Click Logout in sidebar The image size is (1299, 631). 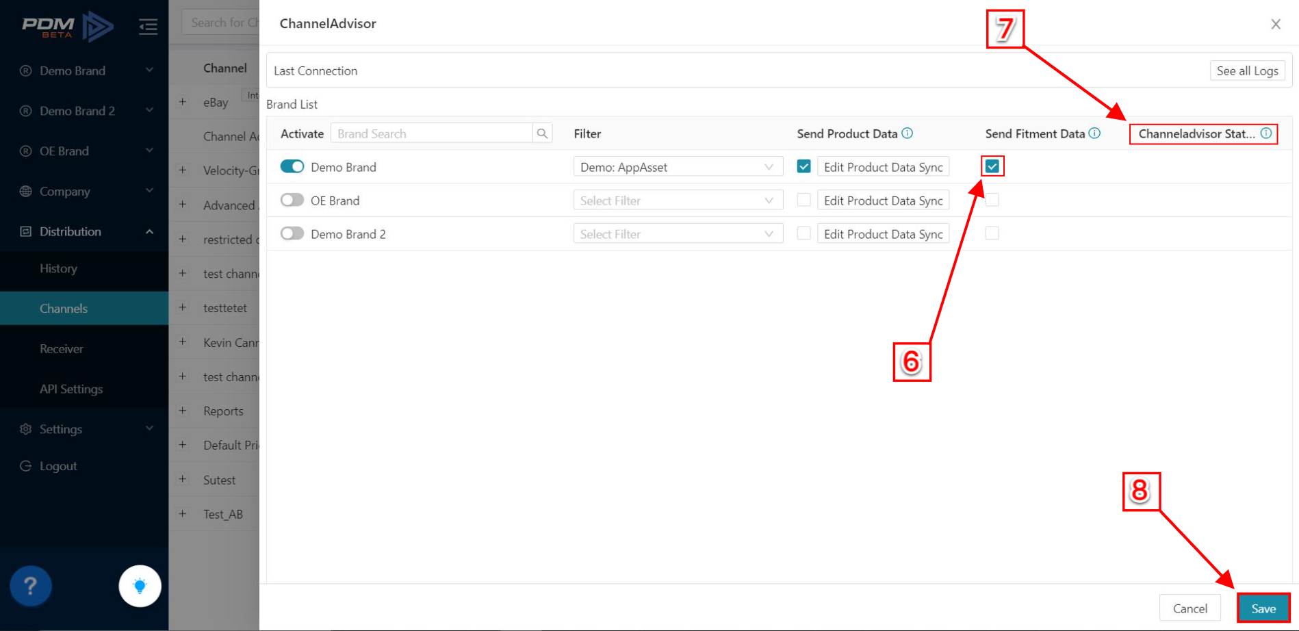point(58,466)
